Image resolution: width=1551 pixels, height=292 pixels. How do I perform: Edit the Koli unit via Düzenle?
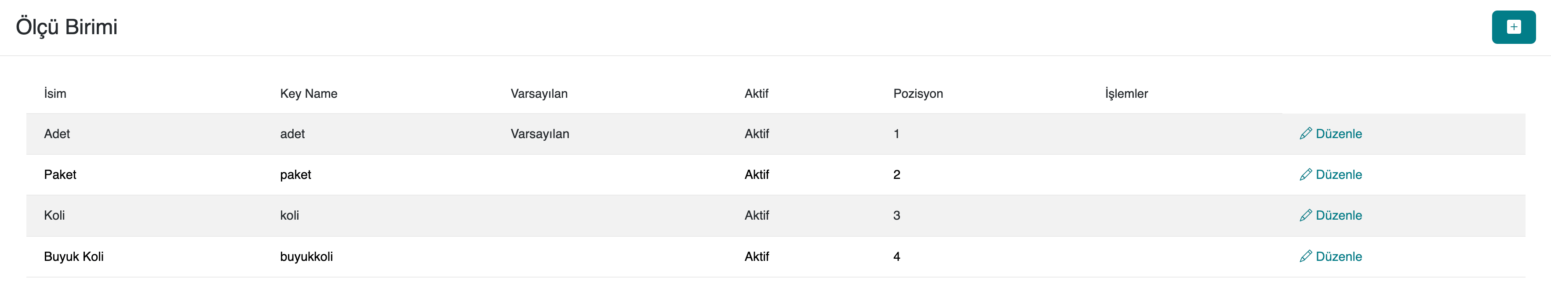tap(1338, 215)
